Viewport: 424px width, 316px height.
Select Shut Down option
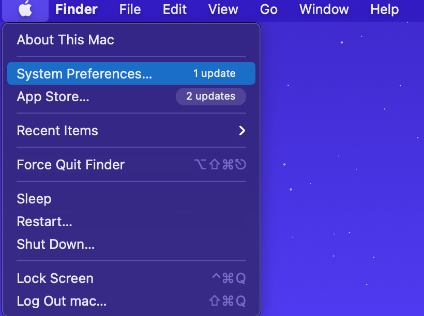tap(55, 244)
